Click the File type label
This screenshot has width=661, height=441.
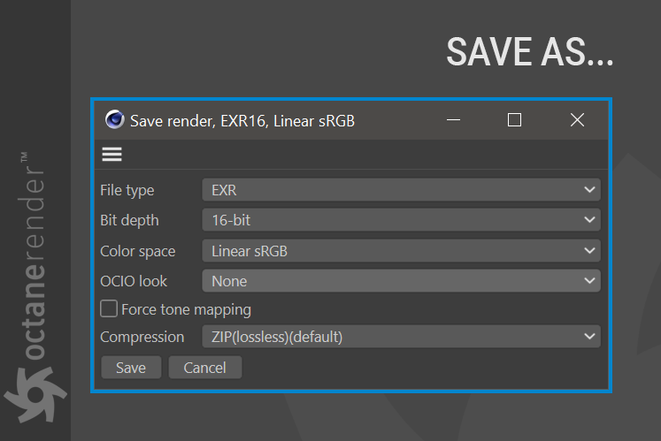[x=127, y=190]
